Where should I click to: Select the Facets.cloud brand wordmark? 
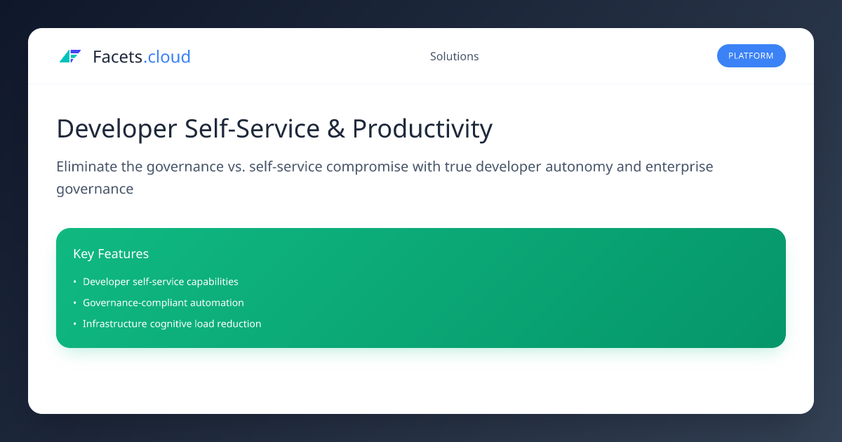coord(140,57)
